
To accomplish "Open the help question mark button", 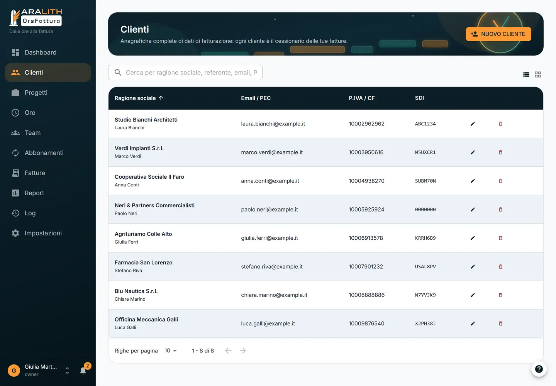I will (539, 369).
